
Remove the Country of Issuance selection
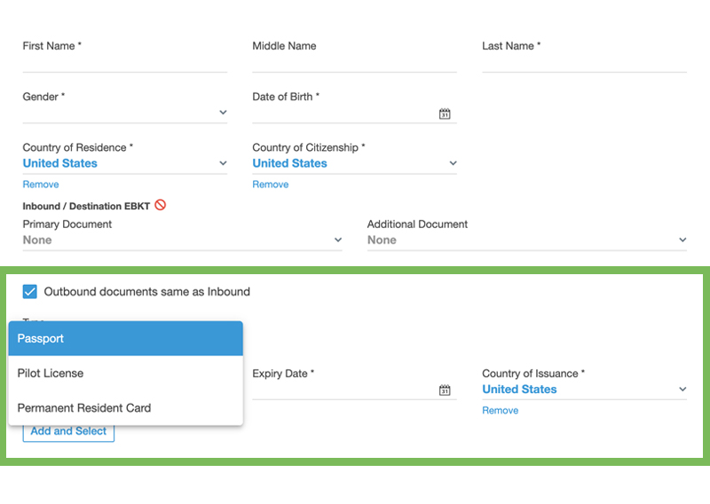(x=501, y=411)
